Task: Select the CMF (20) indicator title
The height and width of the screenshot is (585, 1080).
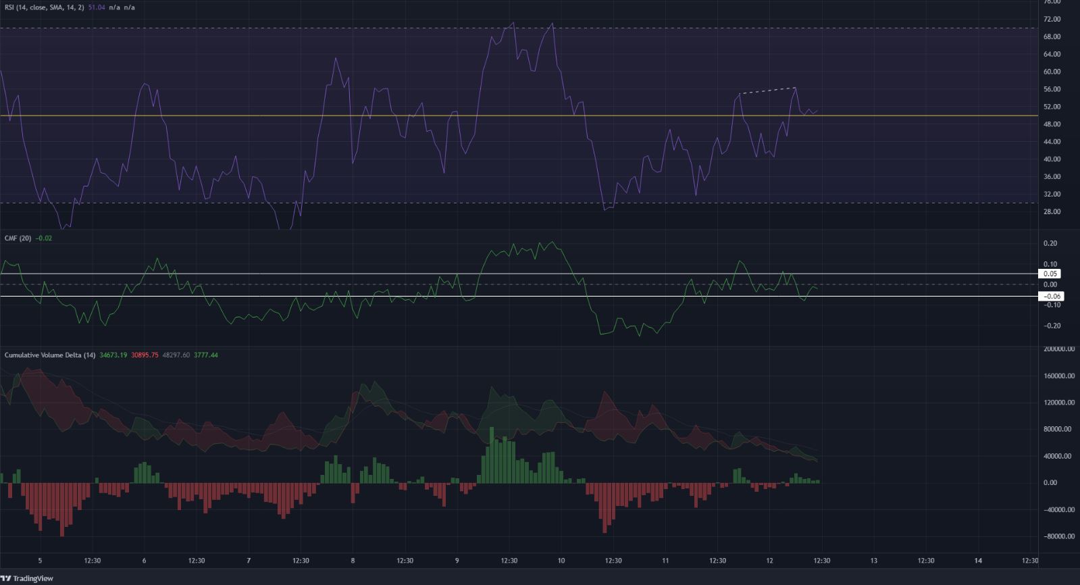Action: (x=18, y=238)
